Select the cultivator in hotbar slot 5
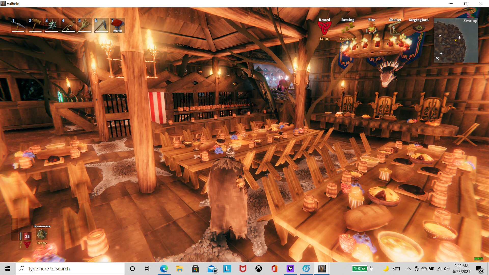This screenshot has height=275, width=489. (x=85, y=25)
